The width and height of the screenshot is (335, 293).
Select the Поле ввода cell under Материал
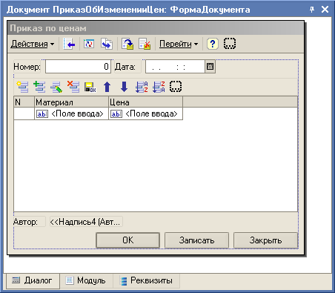click(x=71, y=113)
